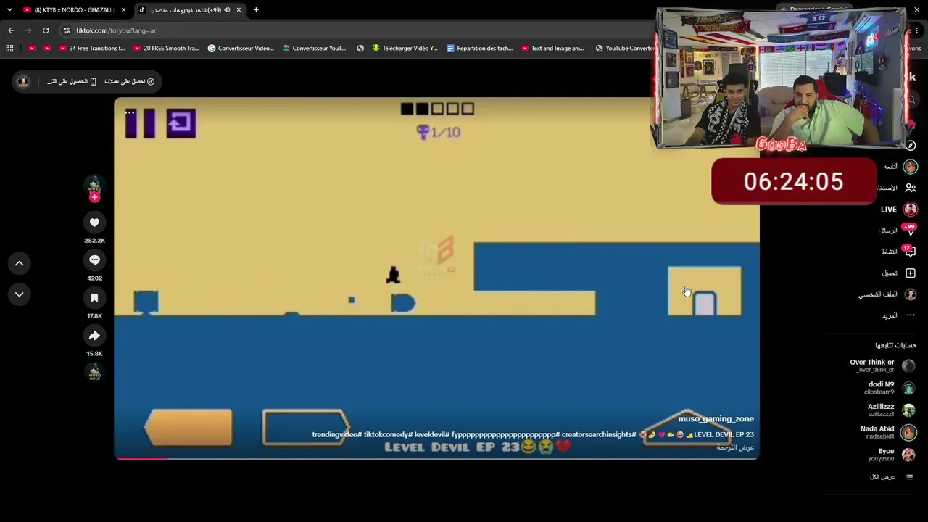Viewport: 928px width, 522px height.
Task: Go back one page in the browser
Action: point(11,30)
